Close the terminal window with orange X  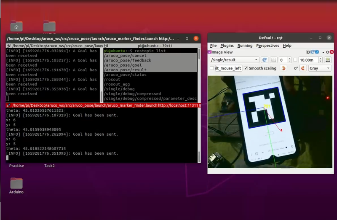196,38
